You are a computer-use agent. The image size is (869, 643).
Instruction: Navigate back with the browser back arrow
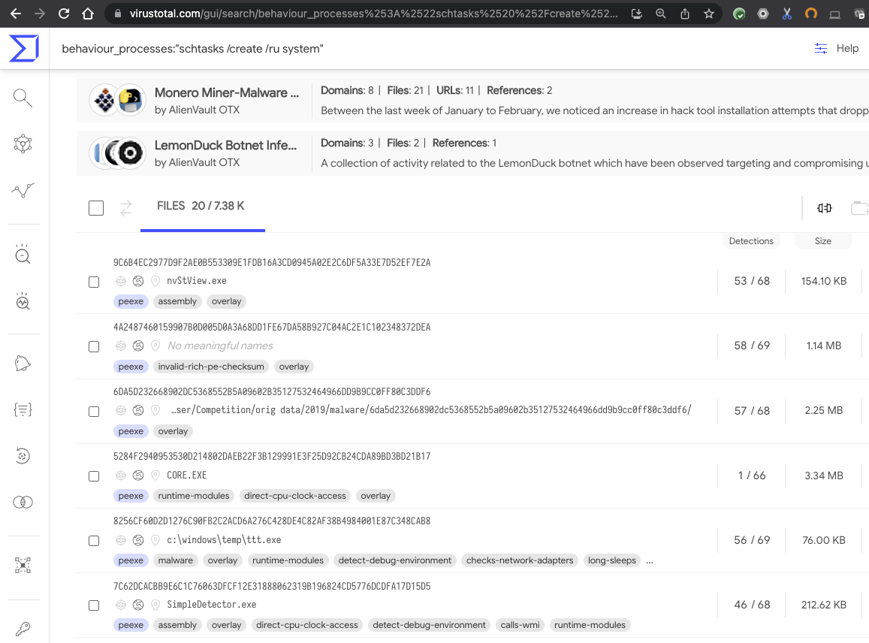pos(16,14)
